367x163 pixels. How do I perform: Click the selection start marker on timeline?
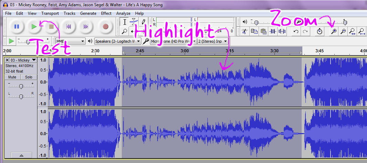click(123, 53)
